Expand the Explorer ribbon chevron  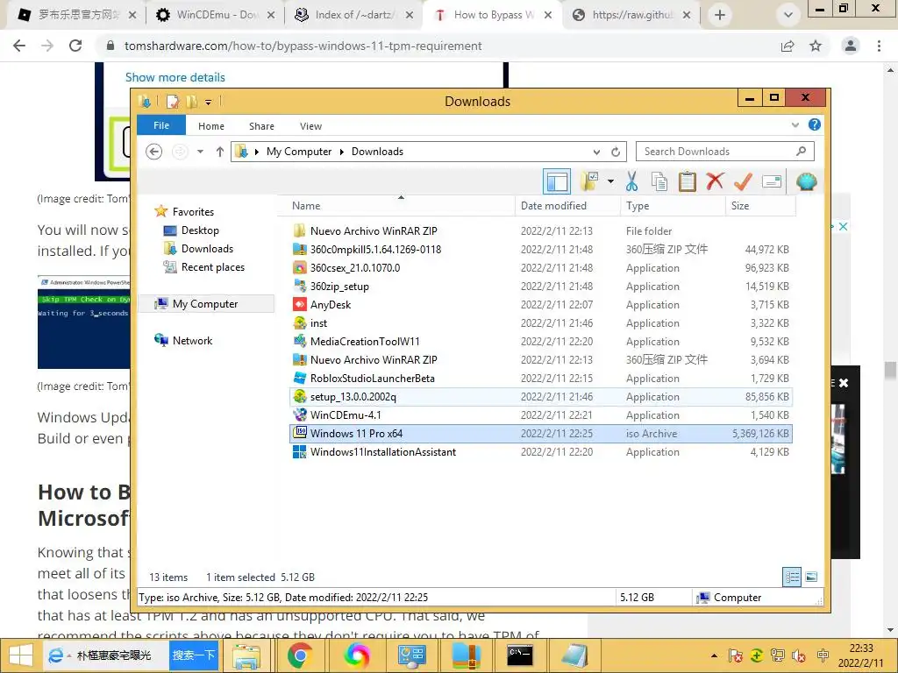795,124
